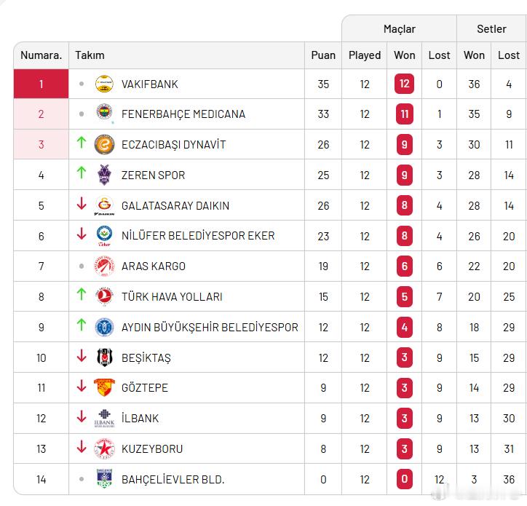The width and height of the screenshot is (527, 506).
Task: Click the Türk Hava Yolları logo
Action: [104, 296]
